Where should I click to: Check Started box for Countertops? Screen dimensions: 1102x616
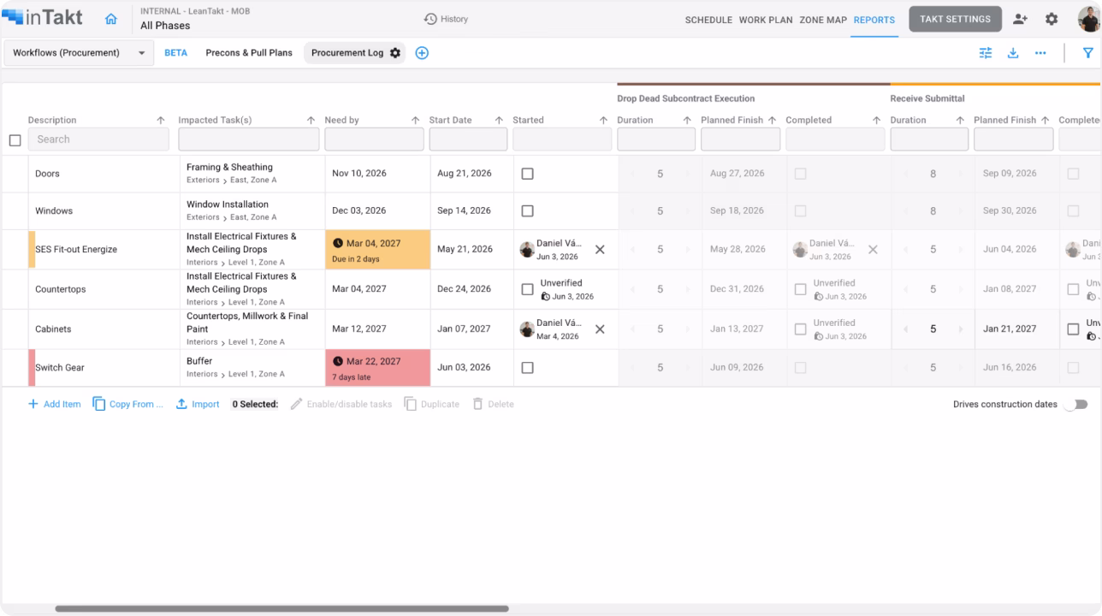point(527,289)
